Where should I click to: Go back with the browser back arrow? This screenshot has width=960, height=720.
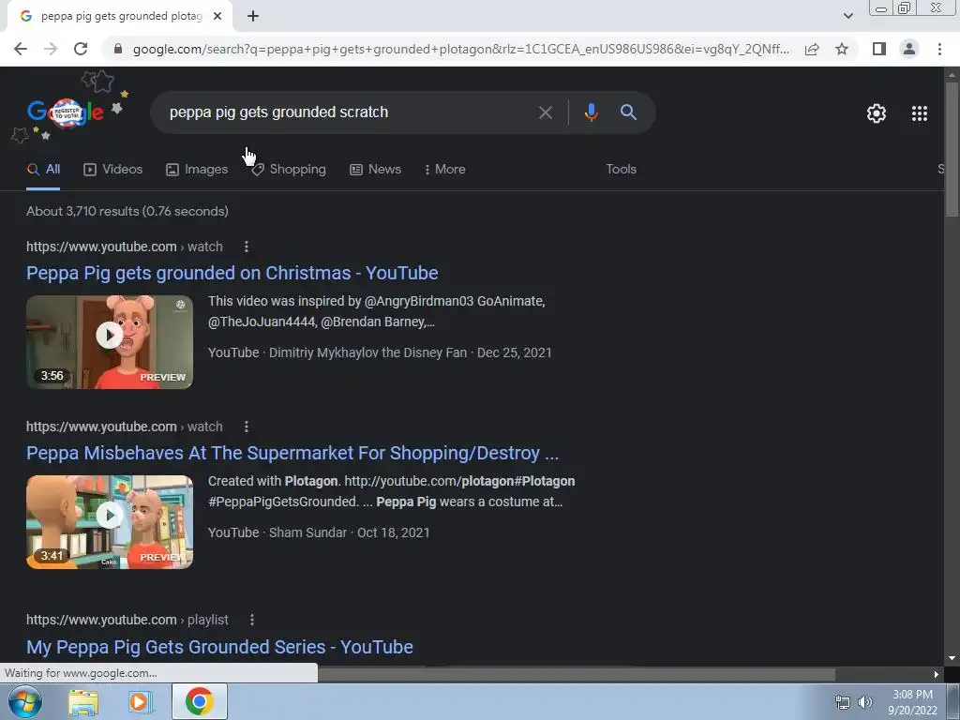21,49
